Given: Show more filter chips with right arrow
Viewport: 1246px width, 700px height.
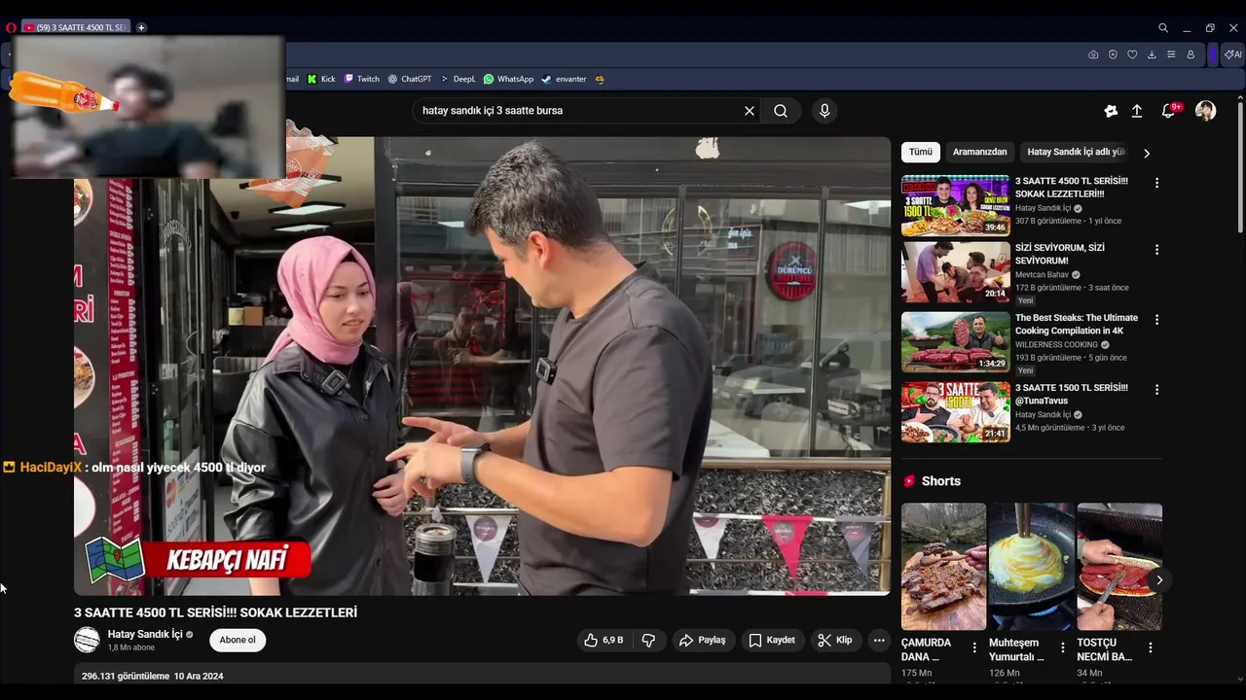Looking at the screenshot, I should pyautogui.click(x=1147, y=153).
